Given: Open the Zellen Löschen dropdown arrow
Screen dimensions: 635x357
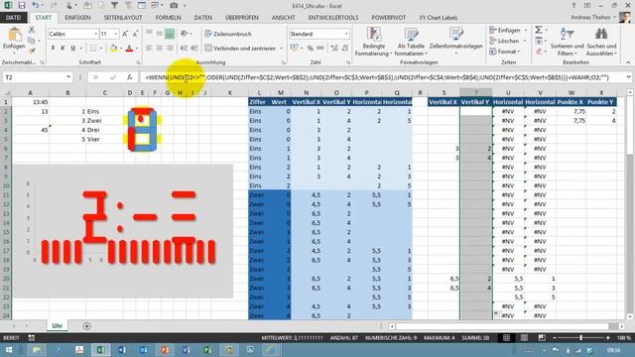Looking at the screenshot, I should tap(525, 41).
